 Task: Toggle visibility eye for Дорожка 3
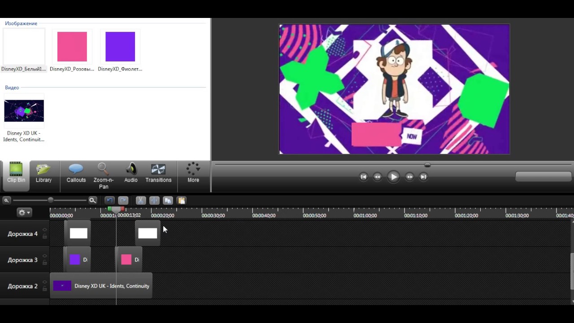point(44,256)
